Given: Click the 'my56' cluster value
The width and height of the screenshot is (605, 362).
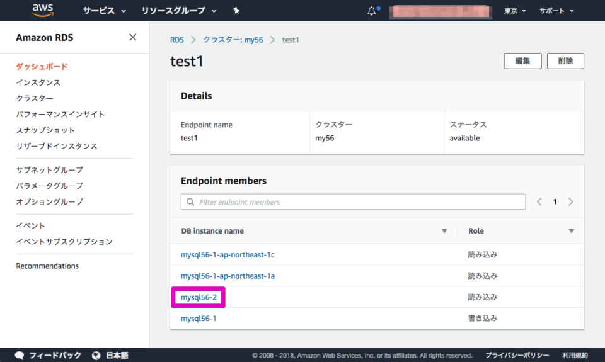Looking at the screenshot, I should coord(325,138).
